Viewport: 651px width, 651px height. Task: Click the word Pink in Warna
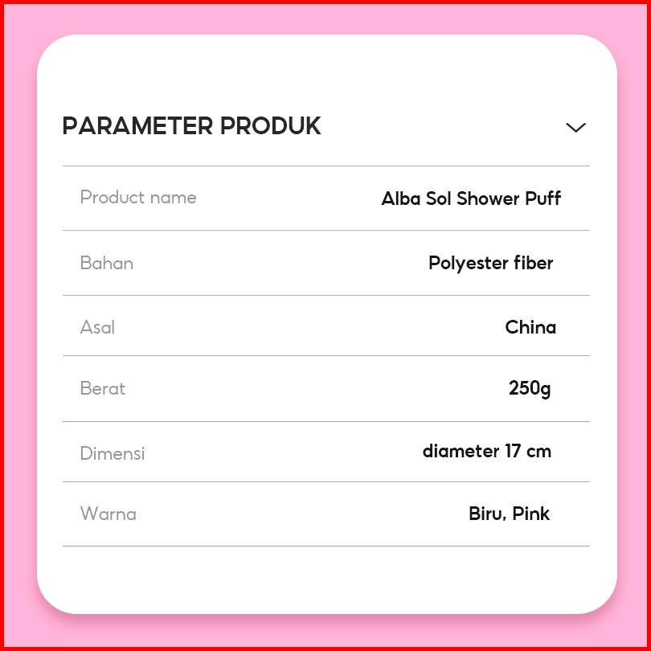[x=531, y=514]
